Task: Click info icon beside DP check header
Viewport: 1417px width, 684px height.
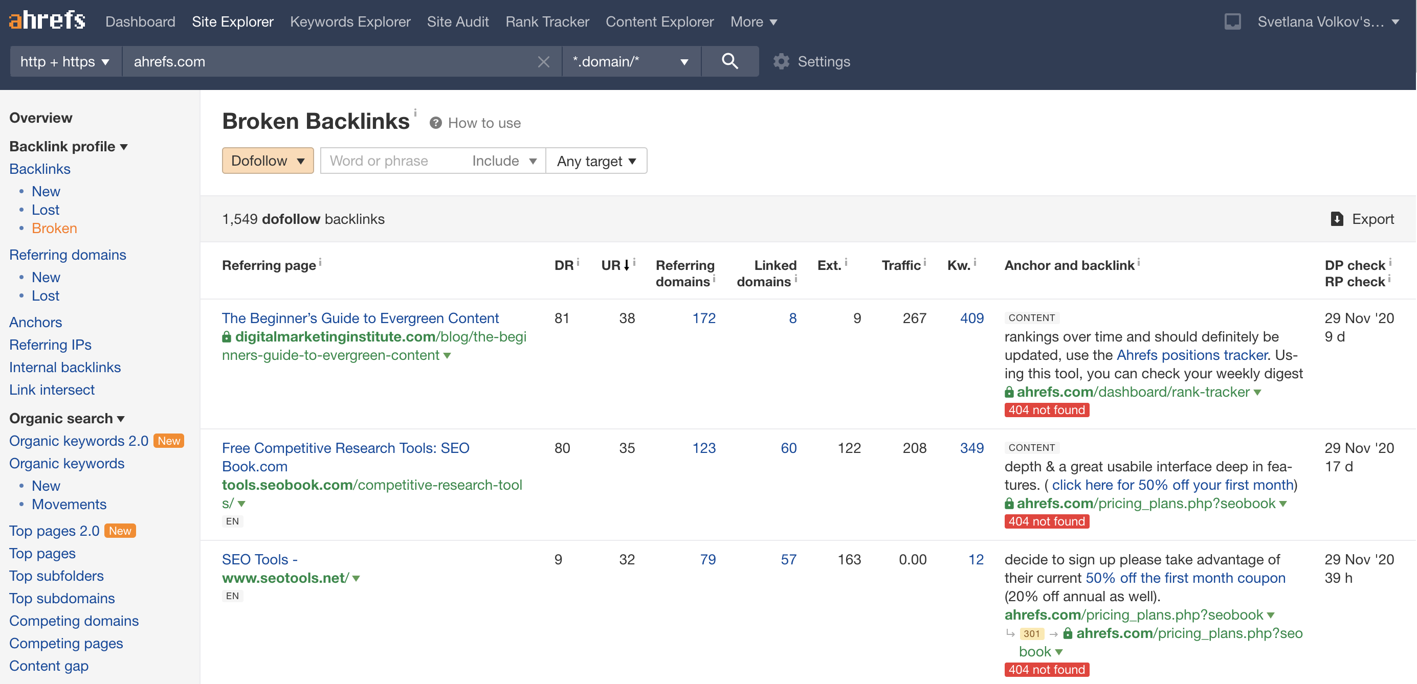Action: click(1389, 263)
